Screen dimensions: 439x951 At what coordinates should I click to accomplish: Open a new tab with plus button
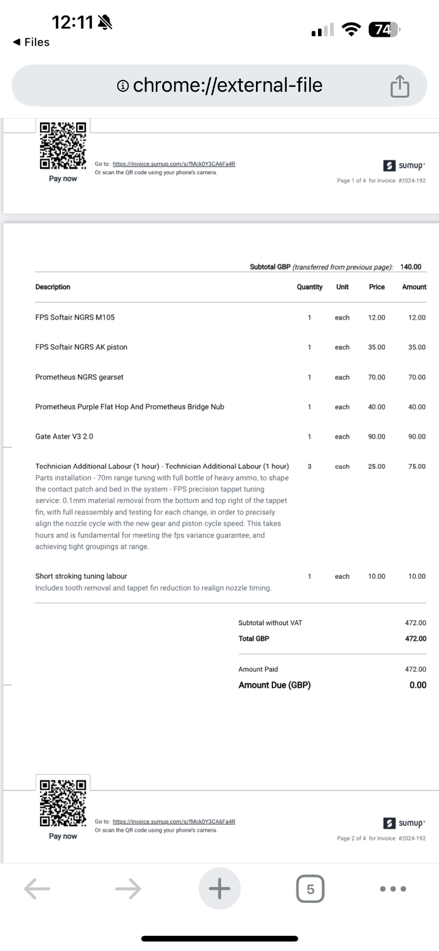(219, 889)
